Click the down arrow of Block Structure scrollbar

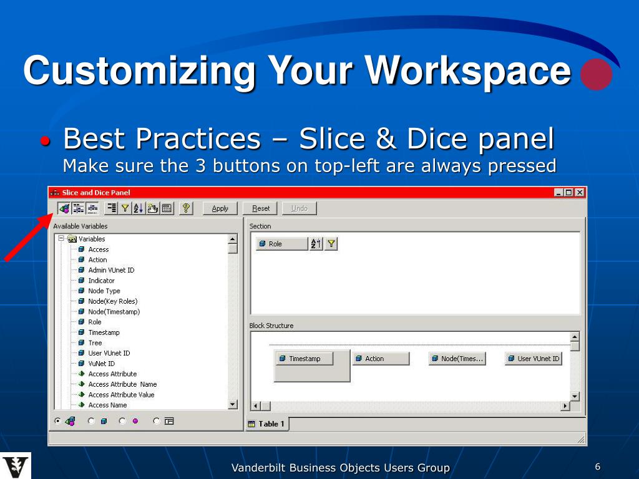[575, 396]
